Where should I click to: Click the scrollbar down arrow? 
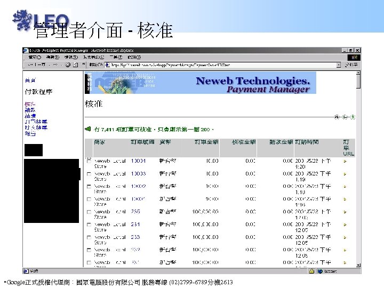(358, 265)
